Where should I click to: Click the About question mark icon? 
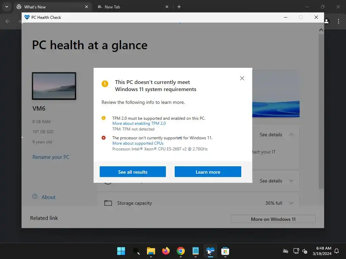[x=35, y=197]
